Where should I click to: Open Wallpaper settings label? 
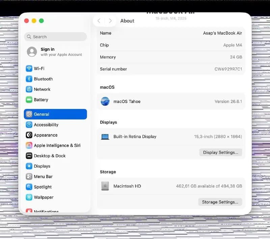click(x=44, y=197)
